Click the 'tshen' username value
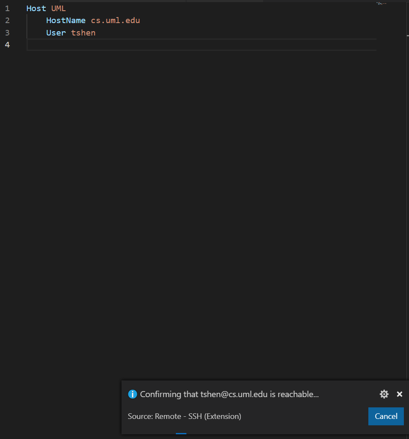The height and width of the screenshot is (439, 409). [x=83, y=32]
